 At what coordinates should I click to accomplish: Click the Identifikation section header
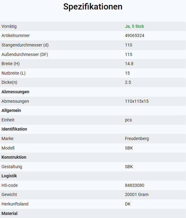coord(14,129)
